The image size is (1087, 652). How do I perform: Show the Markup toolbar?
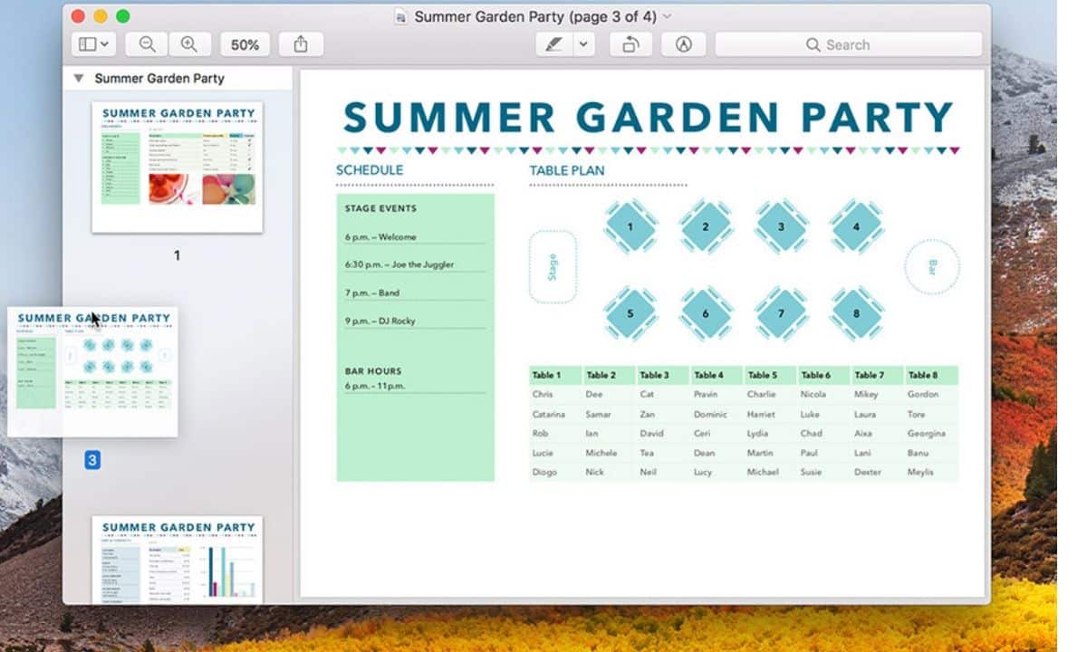pos(684,44)
